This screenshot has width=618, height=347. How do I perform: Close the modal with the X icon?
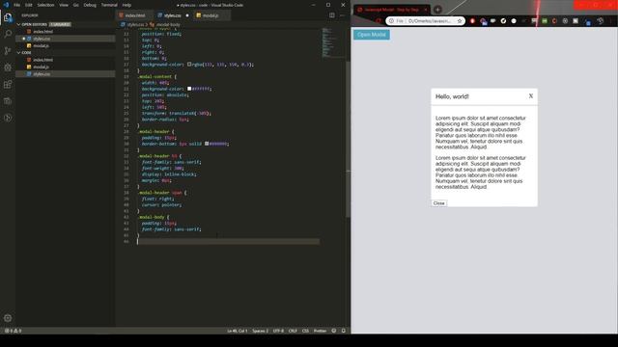531,96
